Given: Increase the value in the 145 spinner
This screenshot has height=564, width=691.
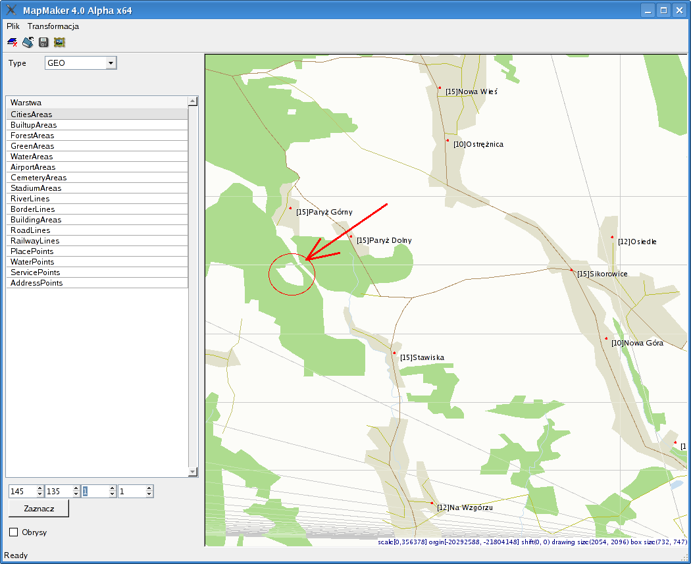Looking at the screenshot, I should point(40,488).
